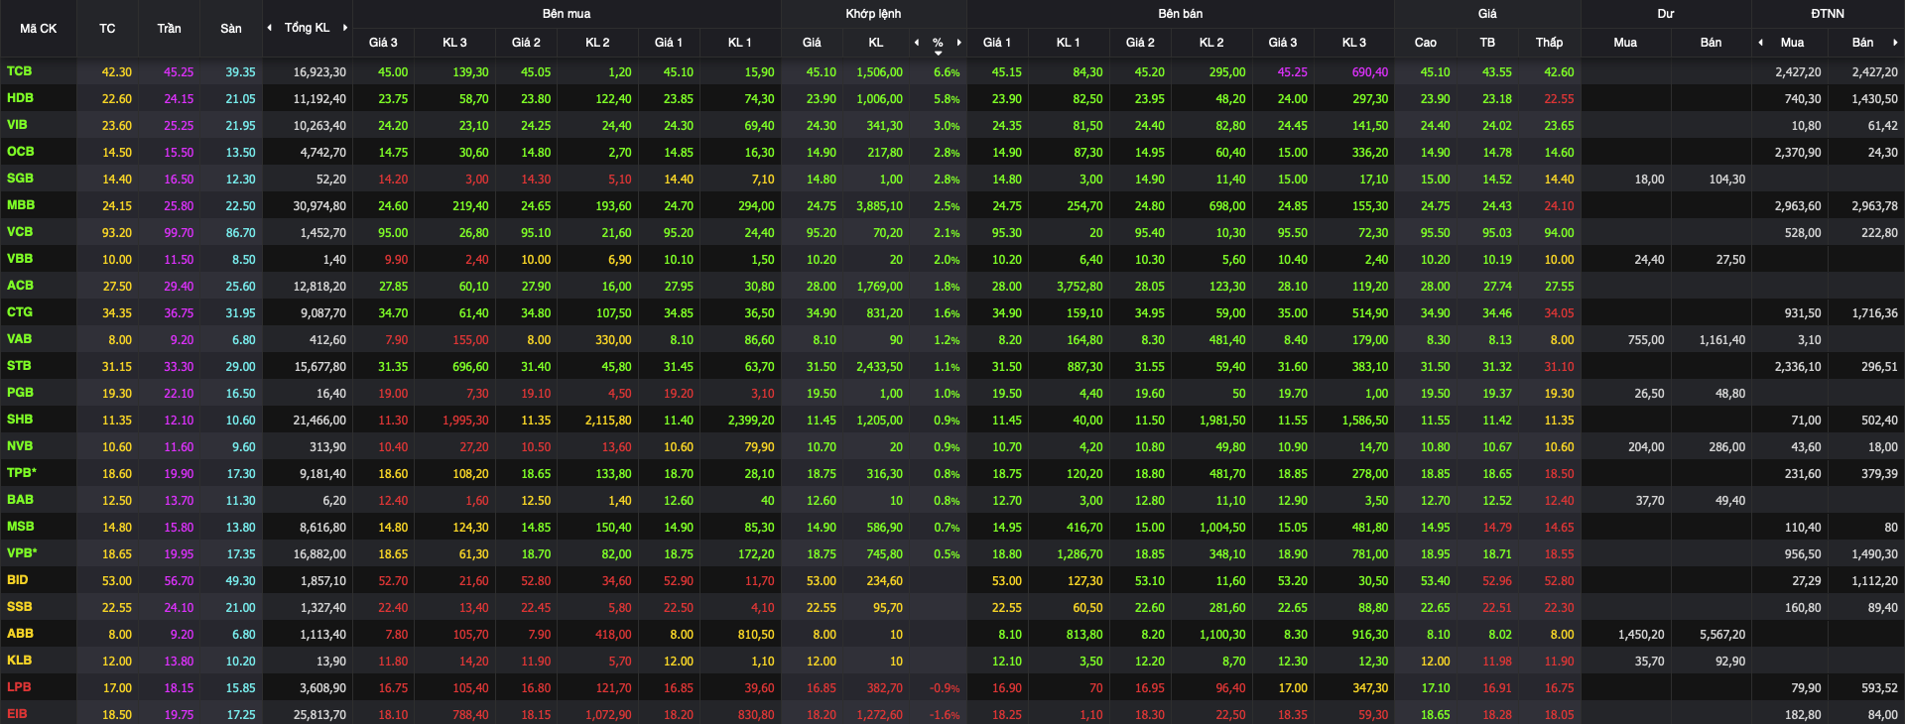Open the SSB stock ticker
1905x724 pixels.
pos(19,607)
